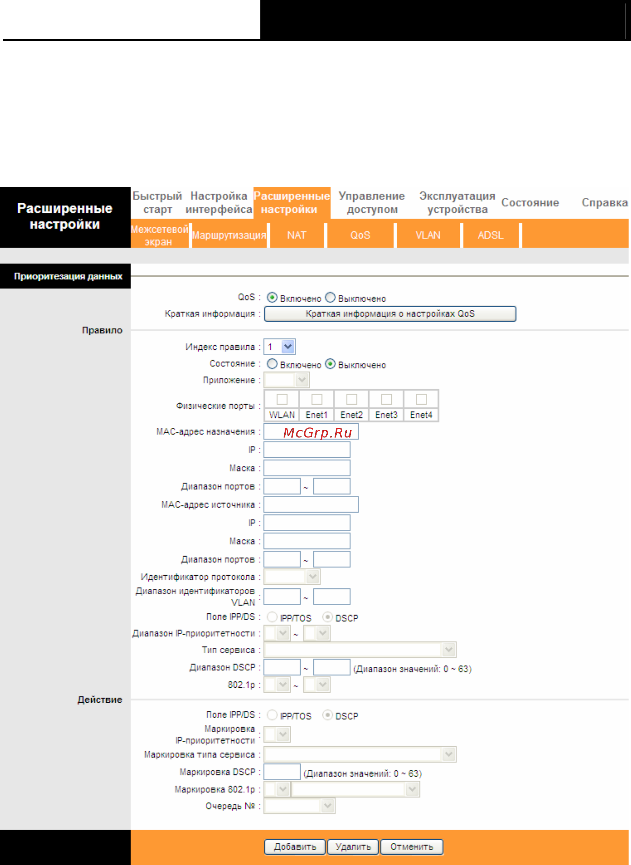Go to the Быстрый старт tab
Viewport: 631px width, 865px height.
coord(157,203)
